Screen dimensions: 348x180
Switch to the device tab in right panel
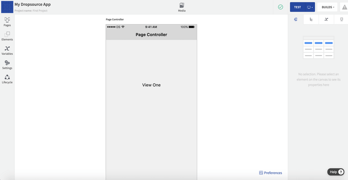tap(342, 19)
